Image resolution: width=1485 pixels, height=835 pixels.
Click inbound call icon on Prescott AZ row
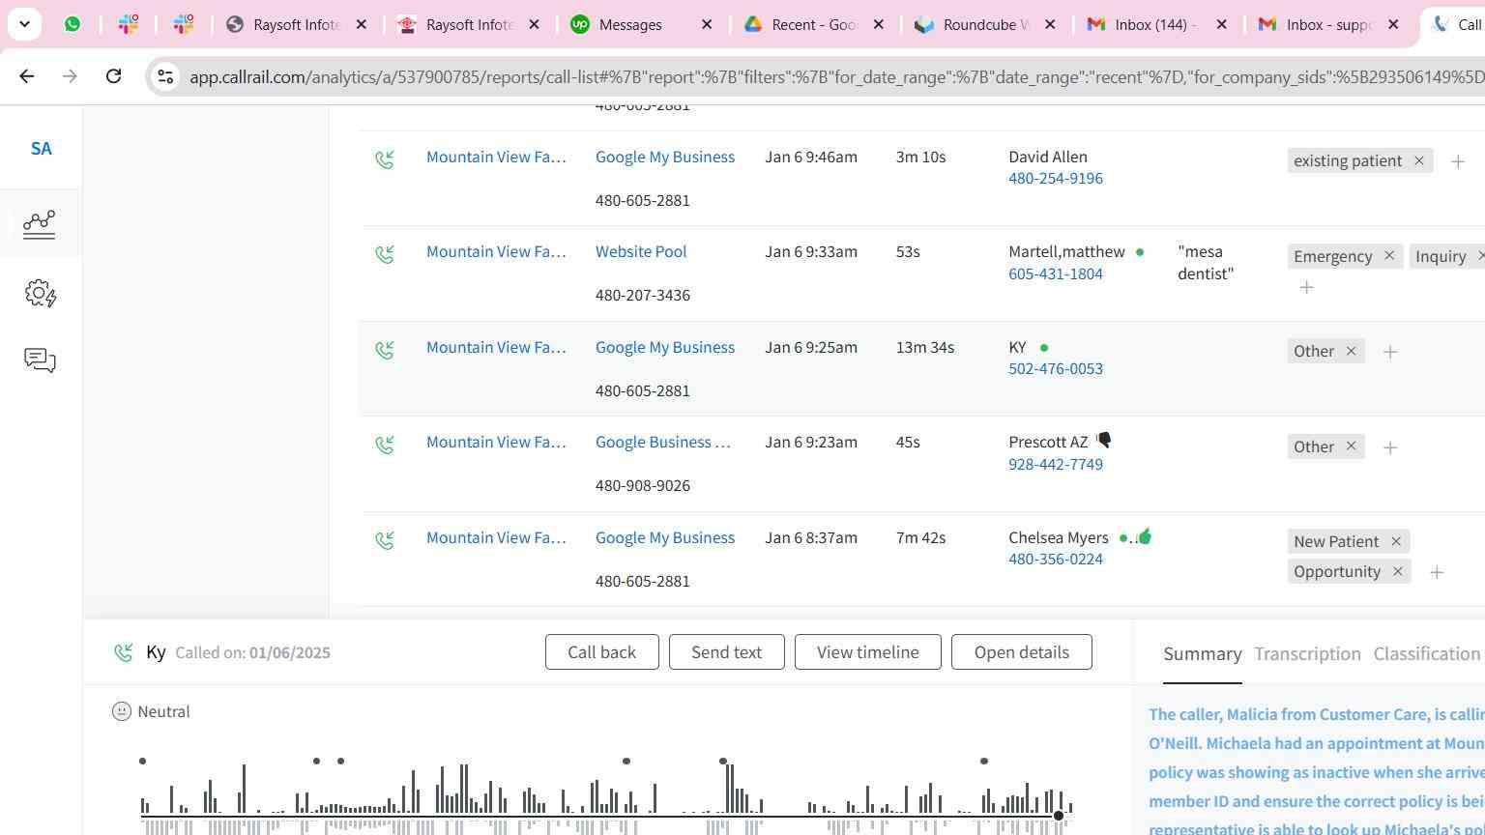385,444
